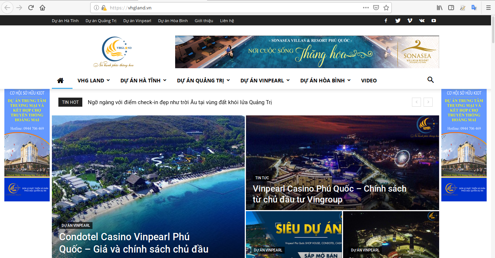Show site information icon in address bar
Image resolution: width=495 pixels, height=258 pixels.
[96, 8]
